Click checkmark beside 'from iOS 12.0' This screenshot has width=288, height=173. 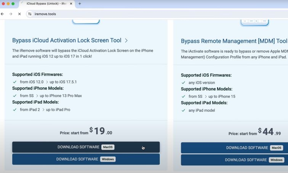[15, 82]
